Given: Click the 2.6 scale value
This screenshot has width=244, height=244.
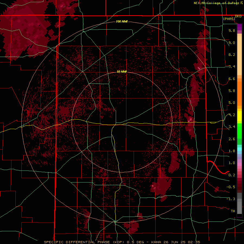Looking at the screenshot, I should (232, 139).
